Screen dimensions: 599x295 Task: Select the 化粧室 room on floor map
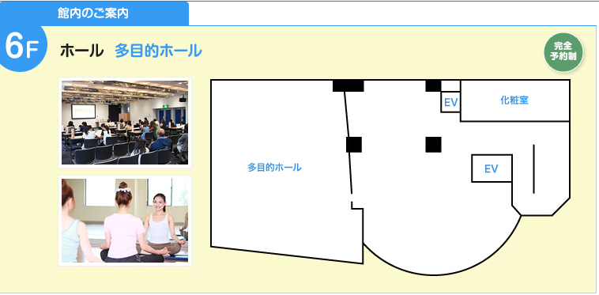pos(514,100)
